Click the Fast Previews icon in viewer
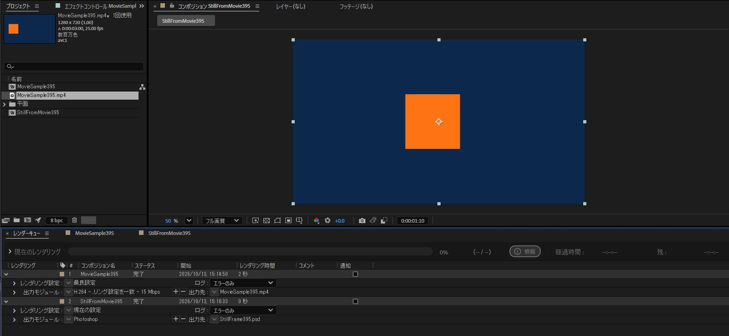The image size is (729, 336). [x=256, y=221]
